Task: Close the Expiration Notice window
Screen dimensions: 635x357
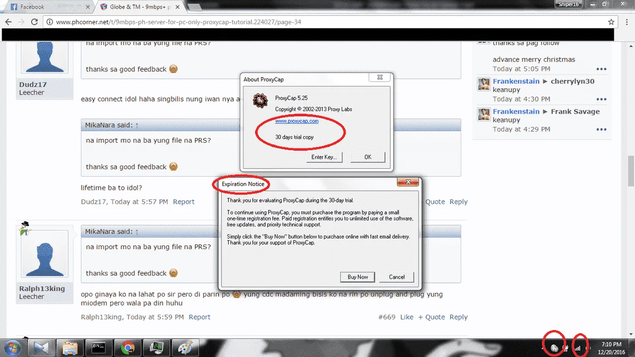Action: click(x=408, y=182)
